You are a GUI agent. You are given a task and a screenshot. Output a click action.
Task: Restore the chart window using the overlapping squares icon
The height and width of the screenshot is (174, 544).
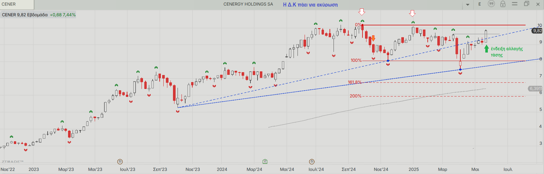pos(527,4)
